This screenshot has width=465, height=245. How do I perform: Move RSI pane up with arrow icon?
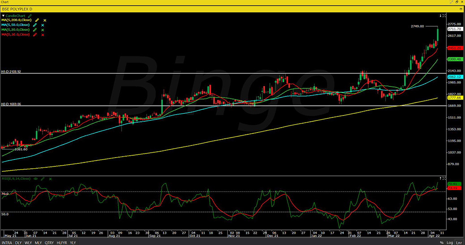[440, 178]
